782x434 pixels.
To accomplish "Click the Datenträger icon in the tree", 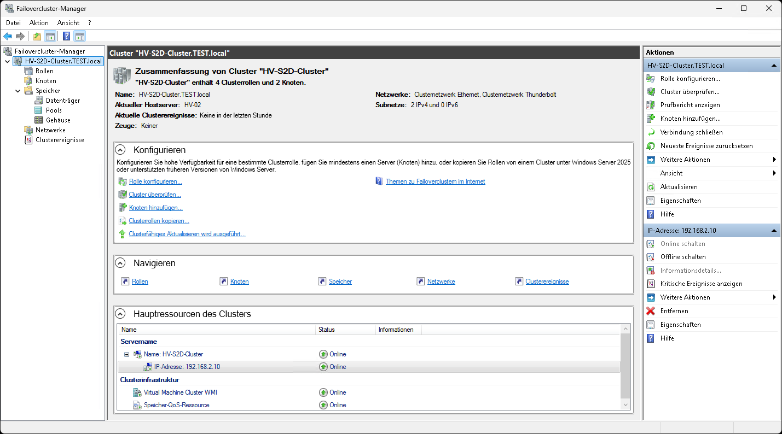I will [39, 101].
